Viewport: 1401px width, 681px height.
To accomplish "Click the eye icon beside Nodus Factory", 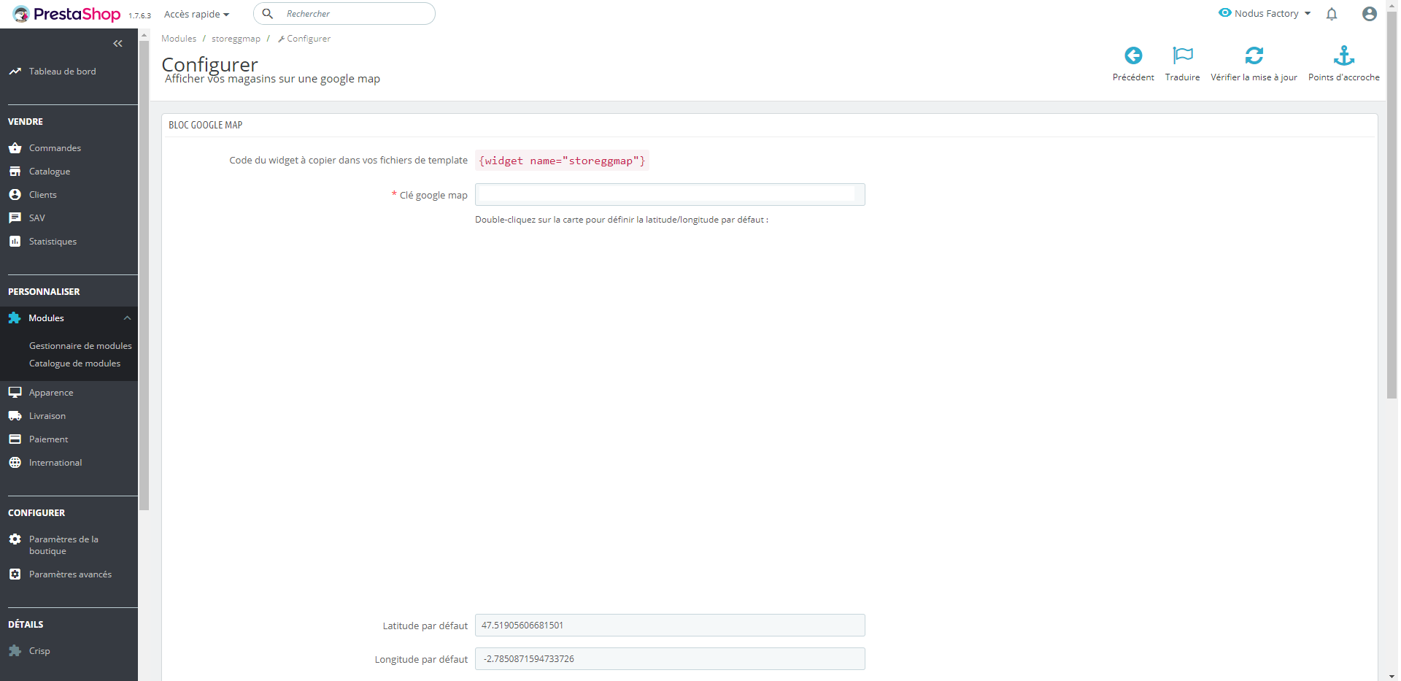I will pyautogui.click(x=1225, y=13).
